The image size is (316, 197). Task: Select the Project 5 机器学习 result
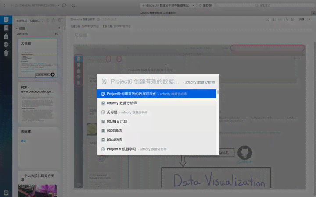[156, 149]
